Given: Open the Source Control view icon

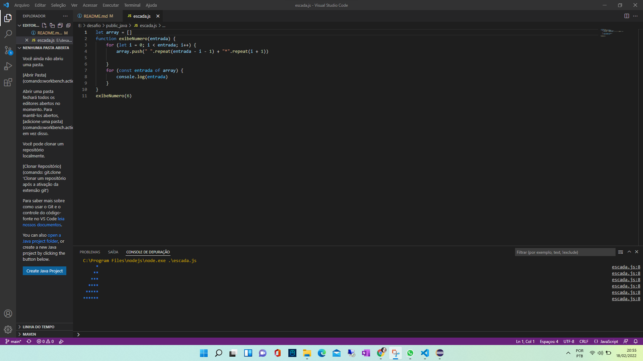Looking at the screenshot, I should point(8,50).
